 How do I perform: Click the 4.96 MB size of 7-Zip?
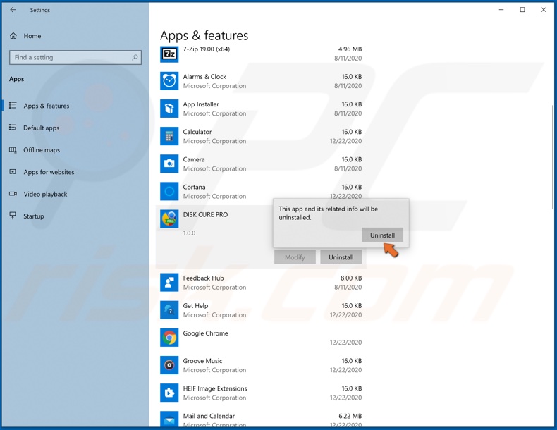350,49
